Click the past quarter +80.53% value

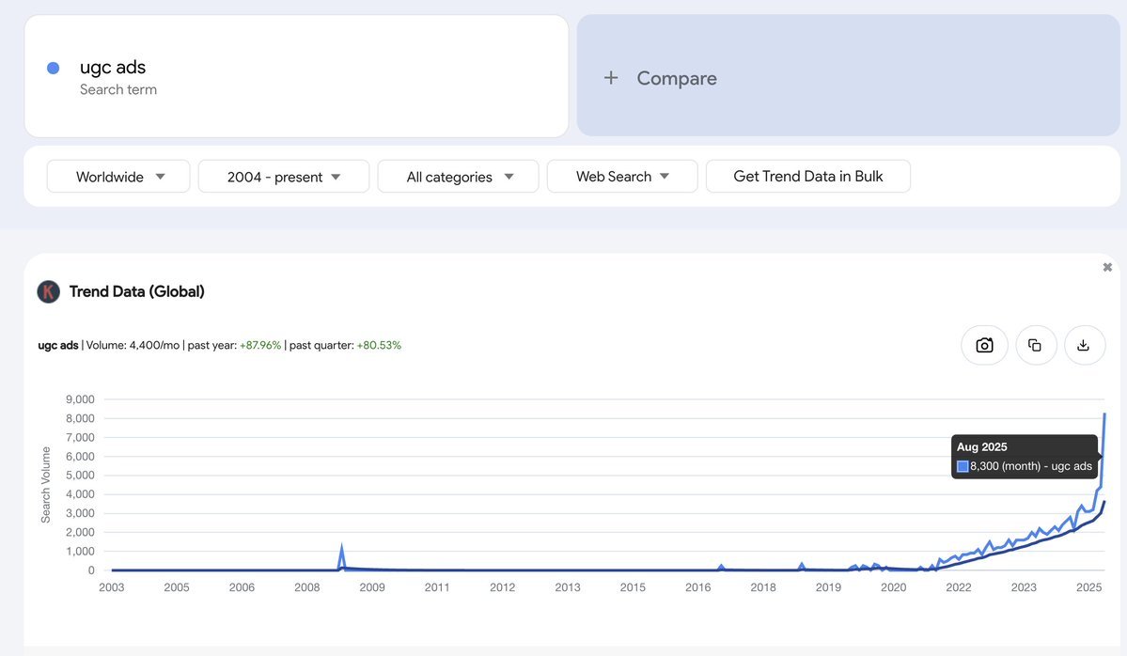378,345
